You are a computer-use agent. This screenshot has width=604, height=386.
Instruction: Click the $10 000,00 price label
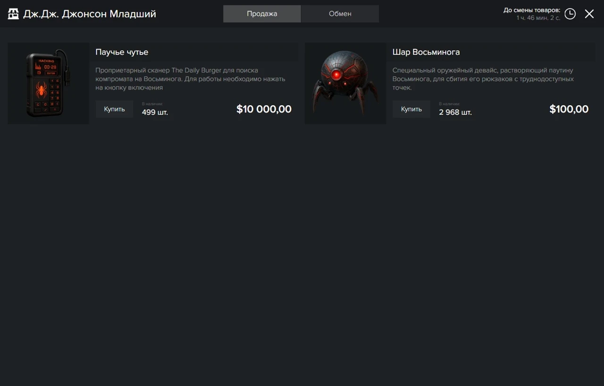click(264, 109)
